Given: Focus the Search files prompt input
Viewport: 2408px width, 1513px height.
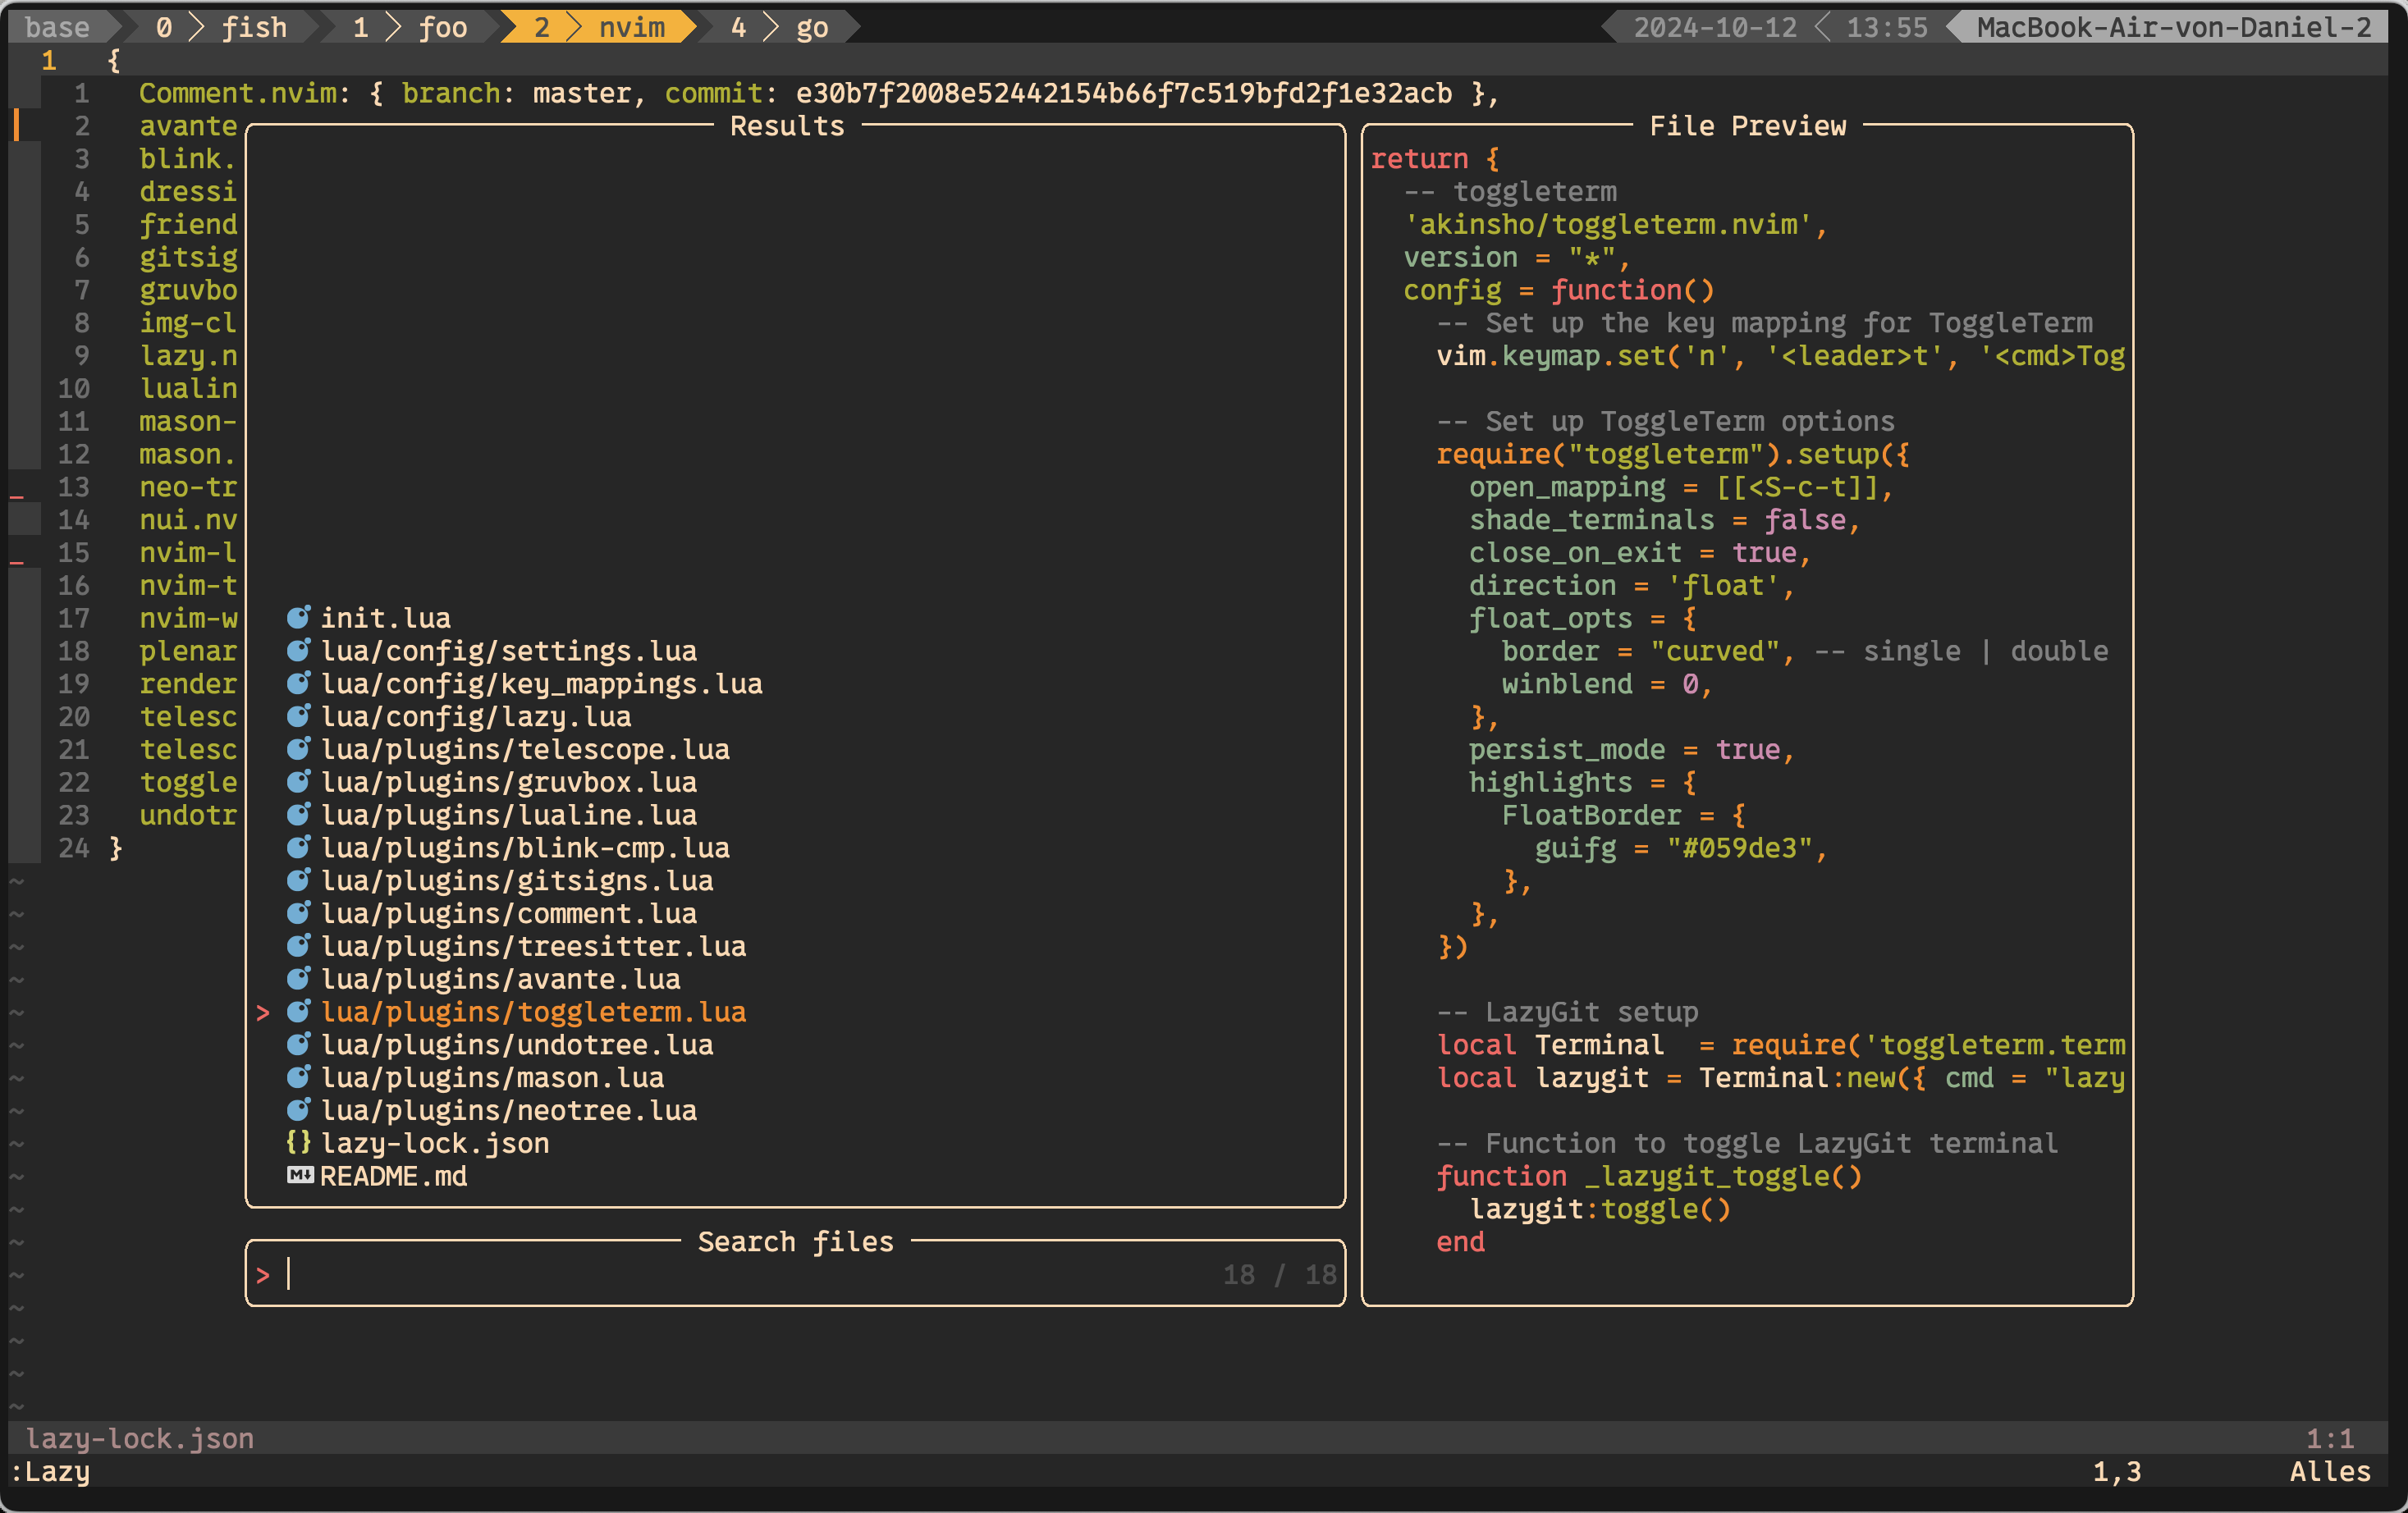Looking at the screenshot, I should tap(700, 1275).
